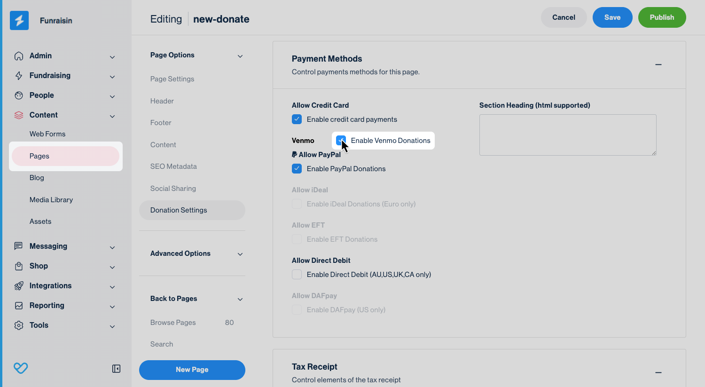Image resolution: width=705 pixels, height=387 pixels.
Task: Collapse the sidebar with panel icon
Action: [116, 369]
